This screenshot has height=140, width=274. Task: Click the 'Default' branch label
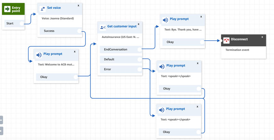[109, 59]
